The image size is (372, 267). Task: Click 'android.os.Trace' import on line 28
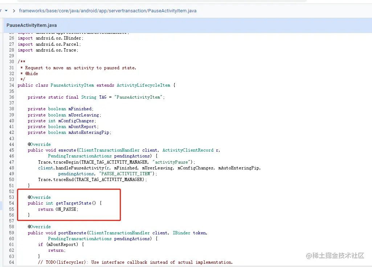(56, 50)
